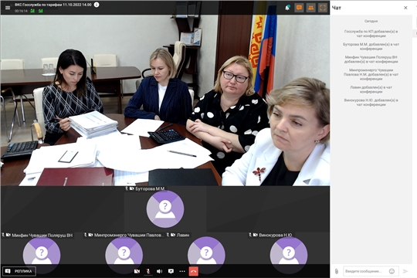Hang up with red end-call button
Viewport: 417px width, 278px height.
[194, 271]
